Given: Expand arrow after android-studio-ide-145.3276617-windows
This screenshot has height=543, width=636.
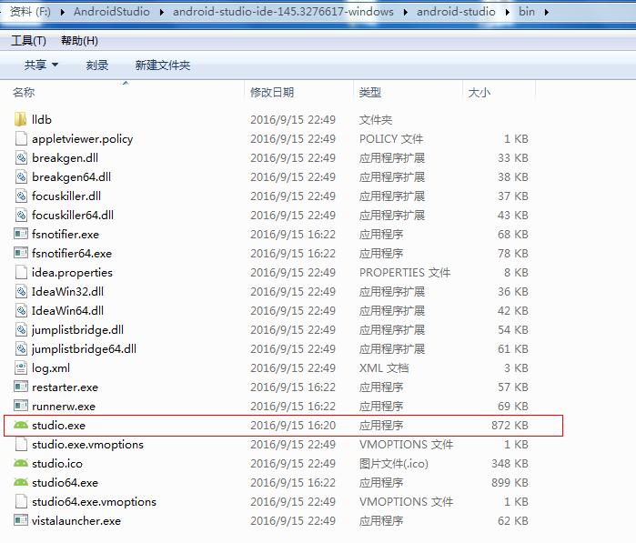Looking at the screenshot, I should pos(405,12).
